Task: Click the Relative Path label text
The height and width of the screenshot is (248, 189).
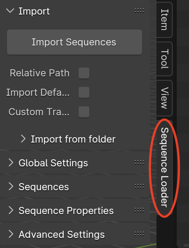Action: coord(40,73)
